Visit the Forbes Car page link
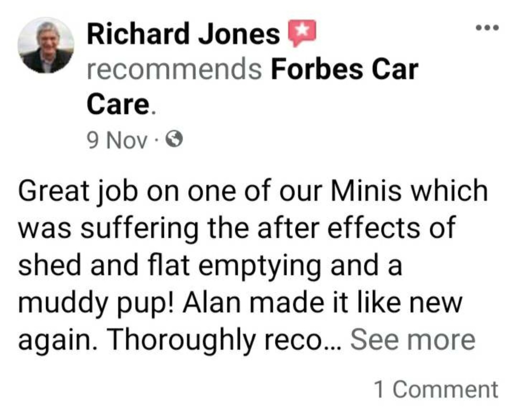 (x=344, y=69)
